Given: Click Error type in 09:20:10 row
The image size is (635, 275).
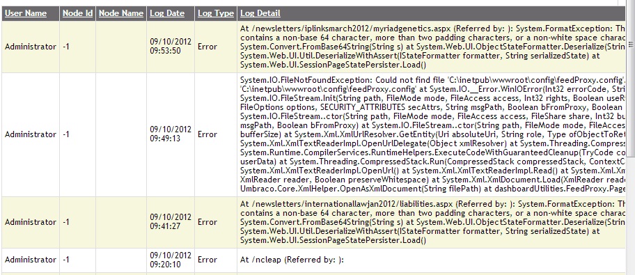Looking at the screenshot, I should tap(207, 260).
